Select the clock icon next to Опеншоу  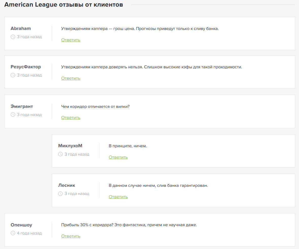[13, 233]
